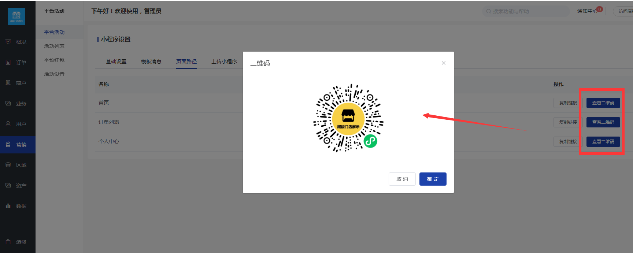Copy link for 订单列表 row
The width and height of the screenshot is (633, 253).
click(568, 122)
